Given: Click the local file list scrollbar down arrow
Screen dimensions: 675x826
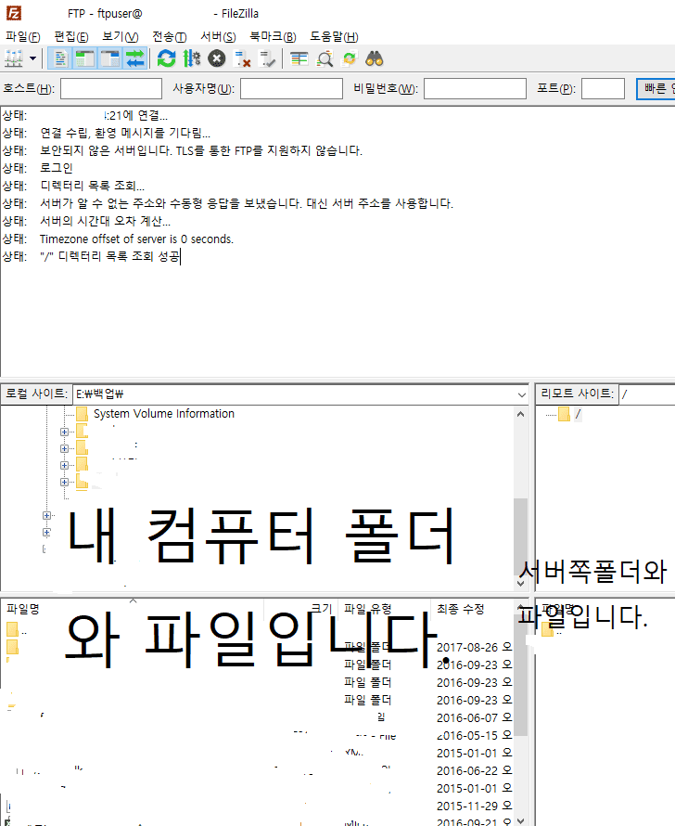Looking at the screenshot, I should pos(521,820).
